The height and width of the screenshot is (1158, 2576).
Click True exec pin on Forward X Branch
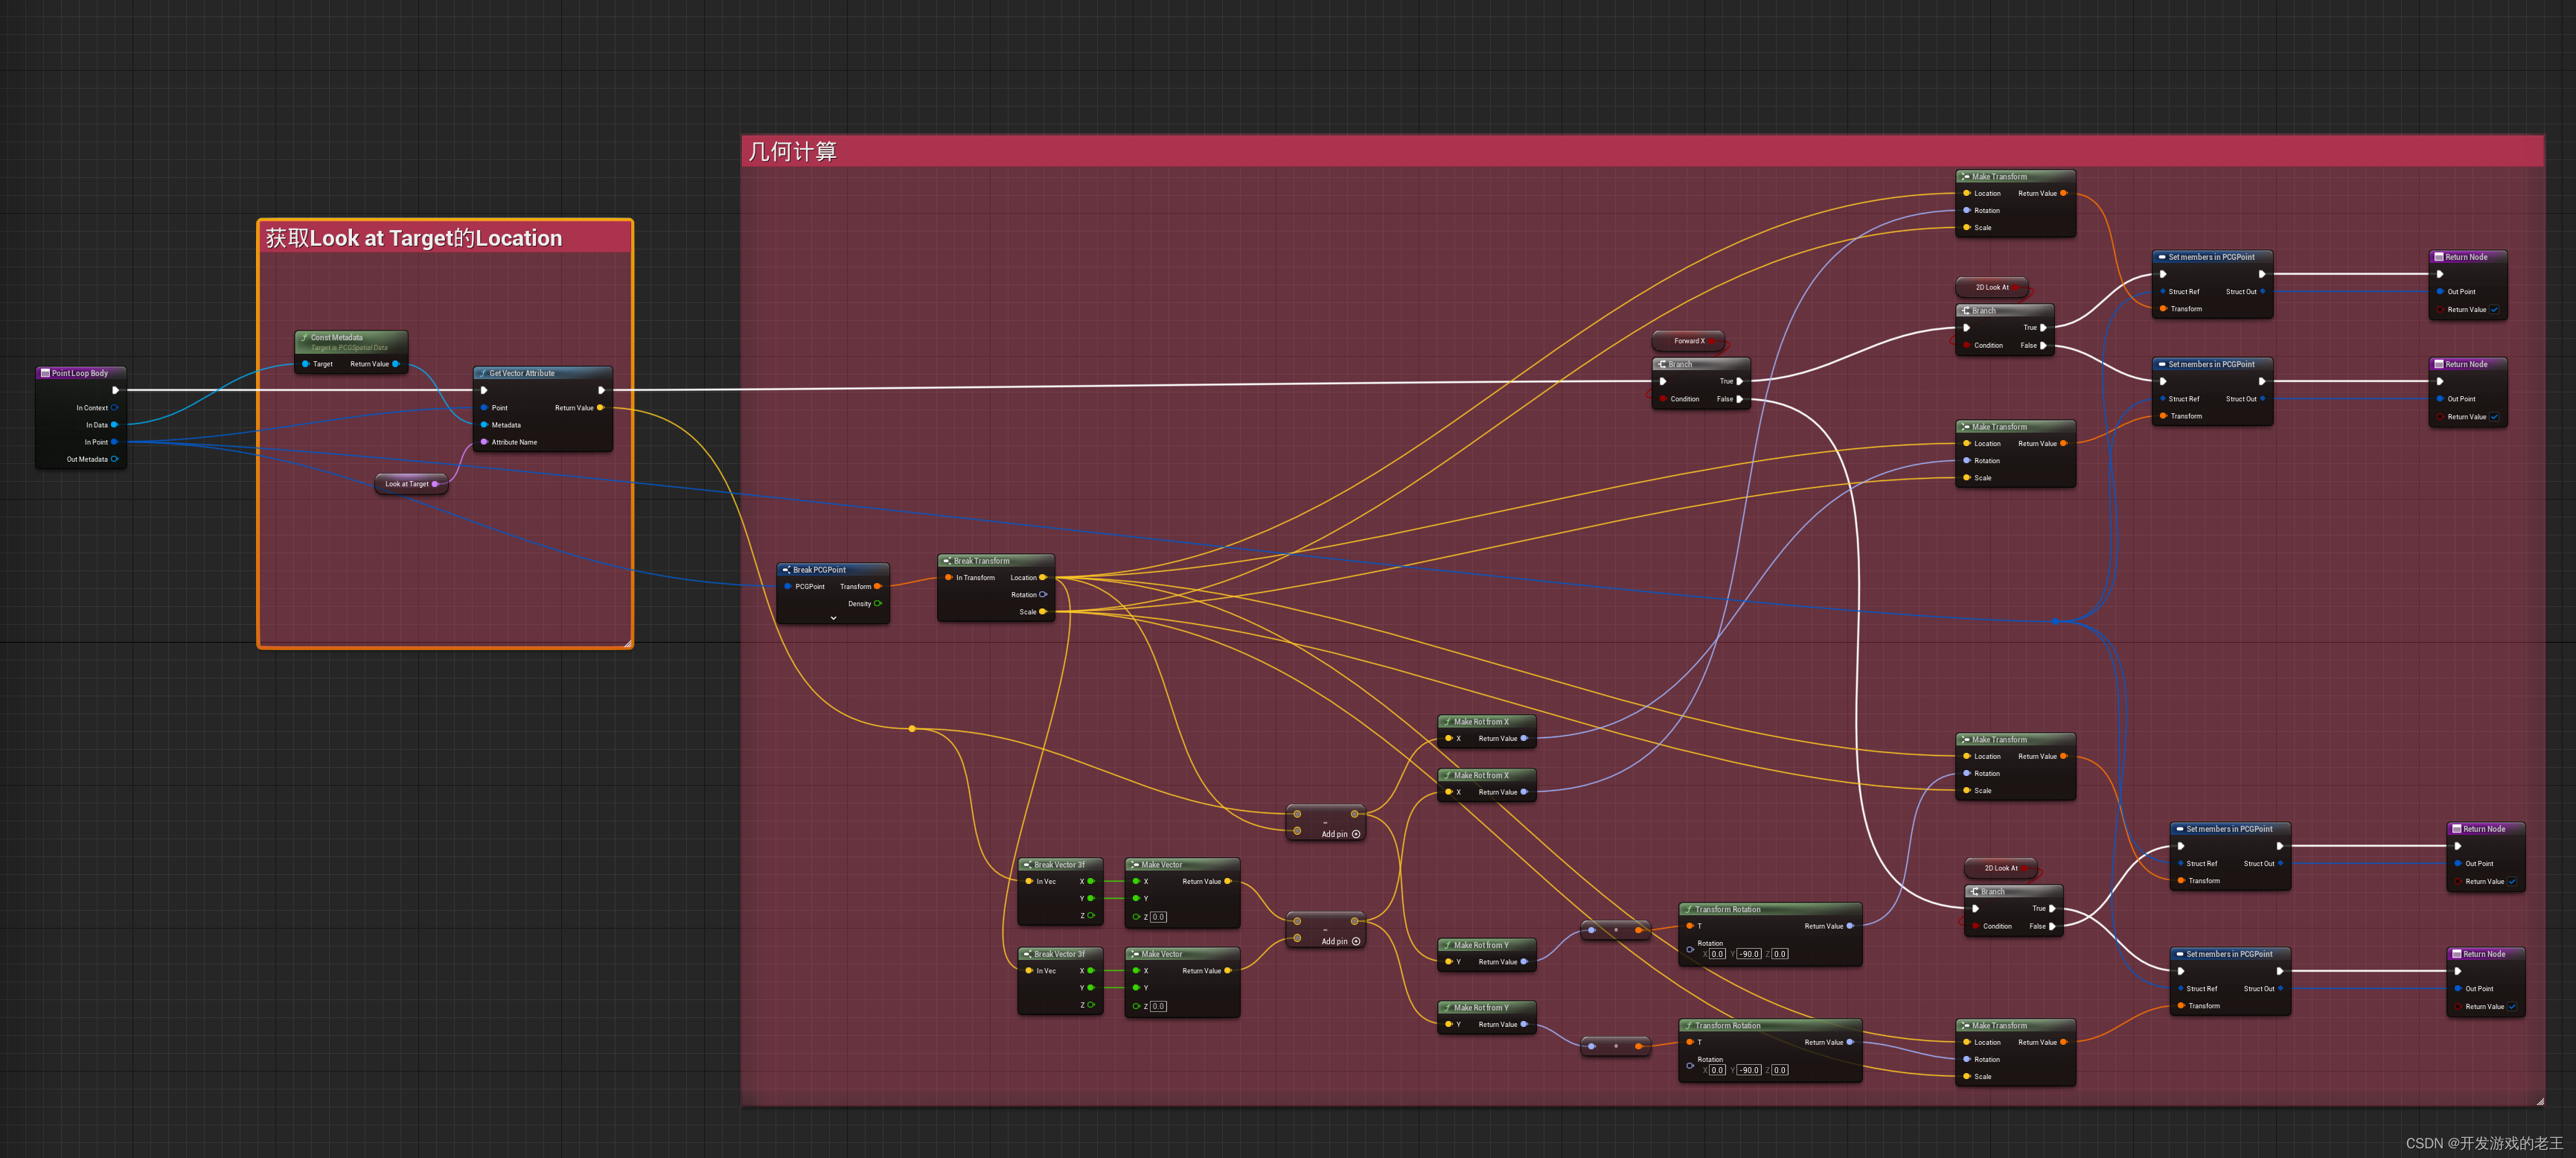(1740, 381)
